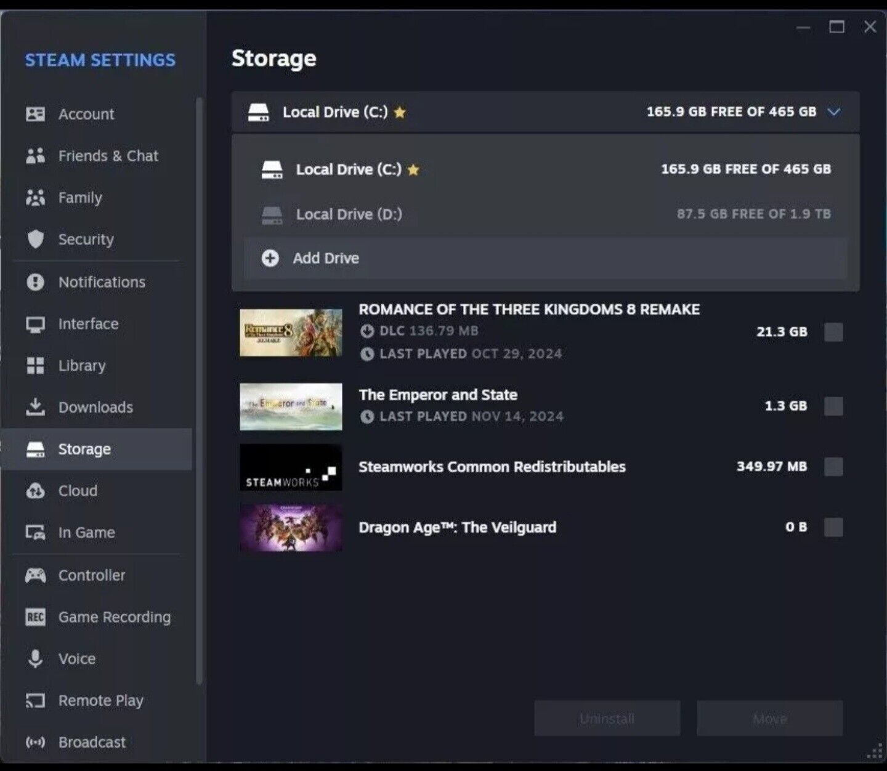Screen dimensions: 887x771
Task: Click the 'Steamworks Common Redistributables' title
Action: point(492,467)
